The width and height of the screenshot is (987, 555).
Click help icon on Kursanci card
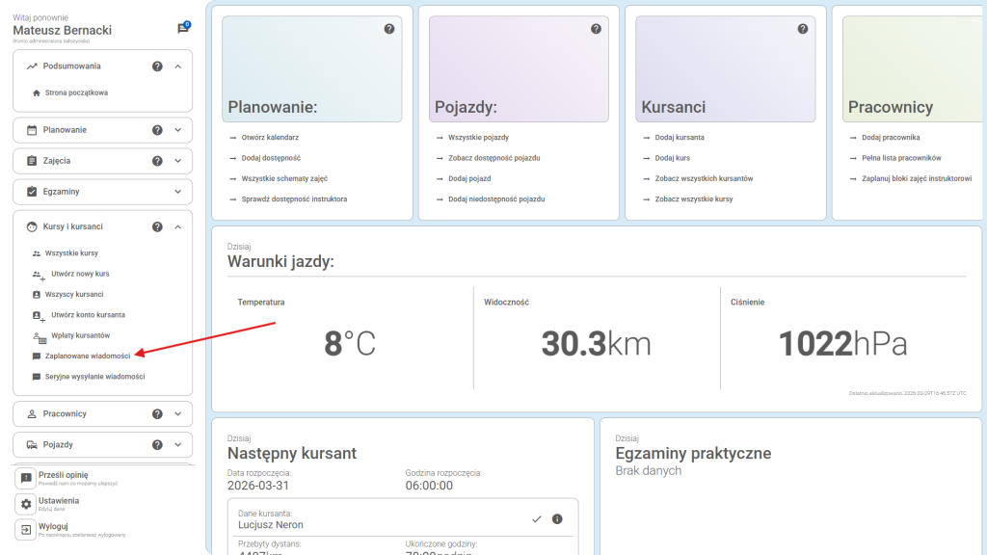click(803, 29)
